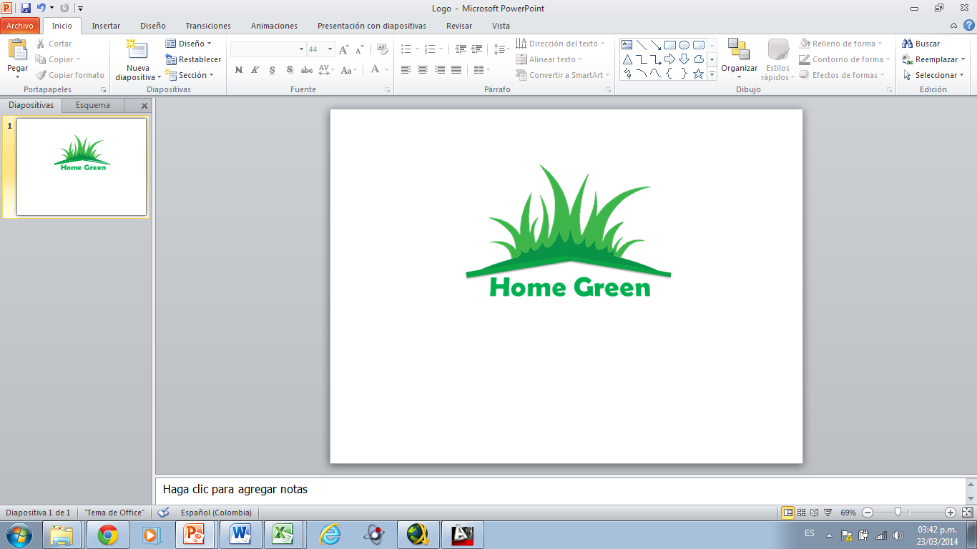
Task: Toggle strikethrough (abc)
Action: coord(307,70)
